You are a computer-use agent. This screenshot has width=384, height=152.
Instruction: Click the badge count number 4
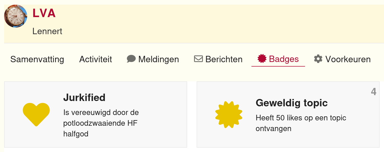coord(374,92)
